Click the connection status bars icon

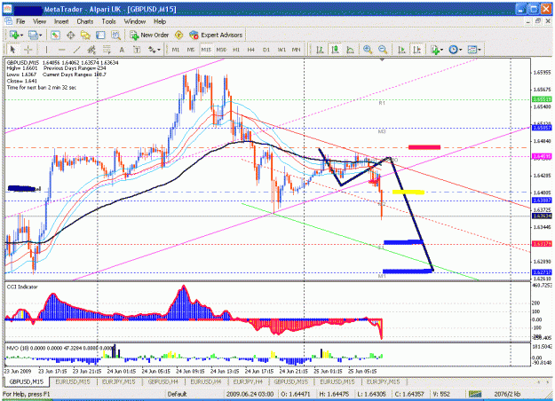pos(475,394)
